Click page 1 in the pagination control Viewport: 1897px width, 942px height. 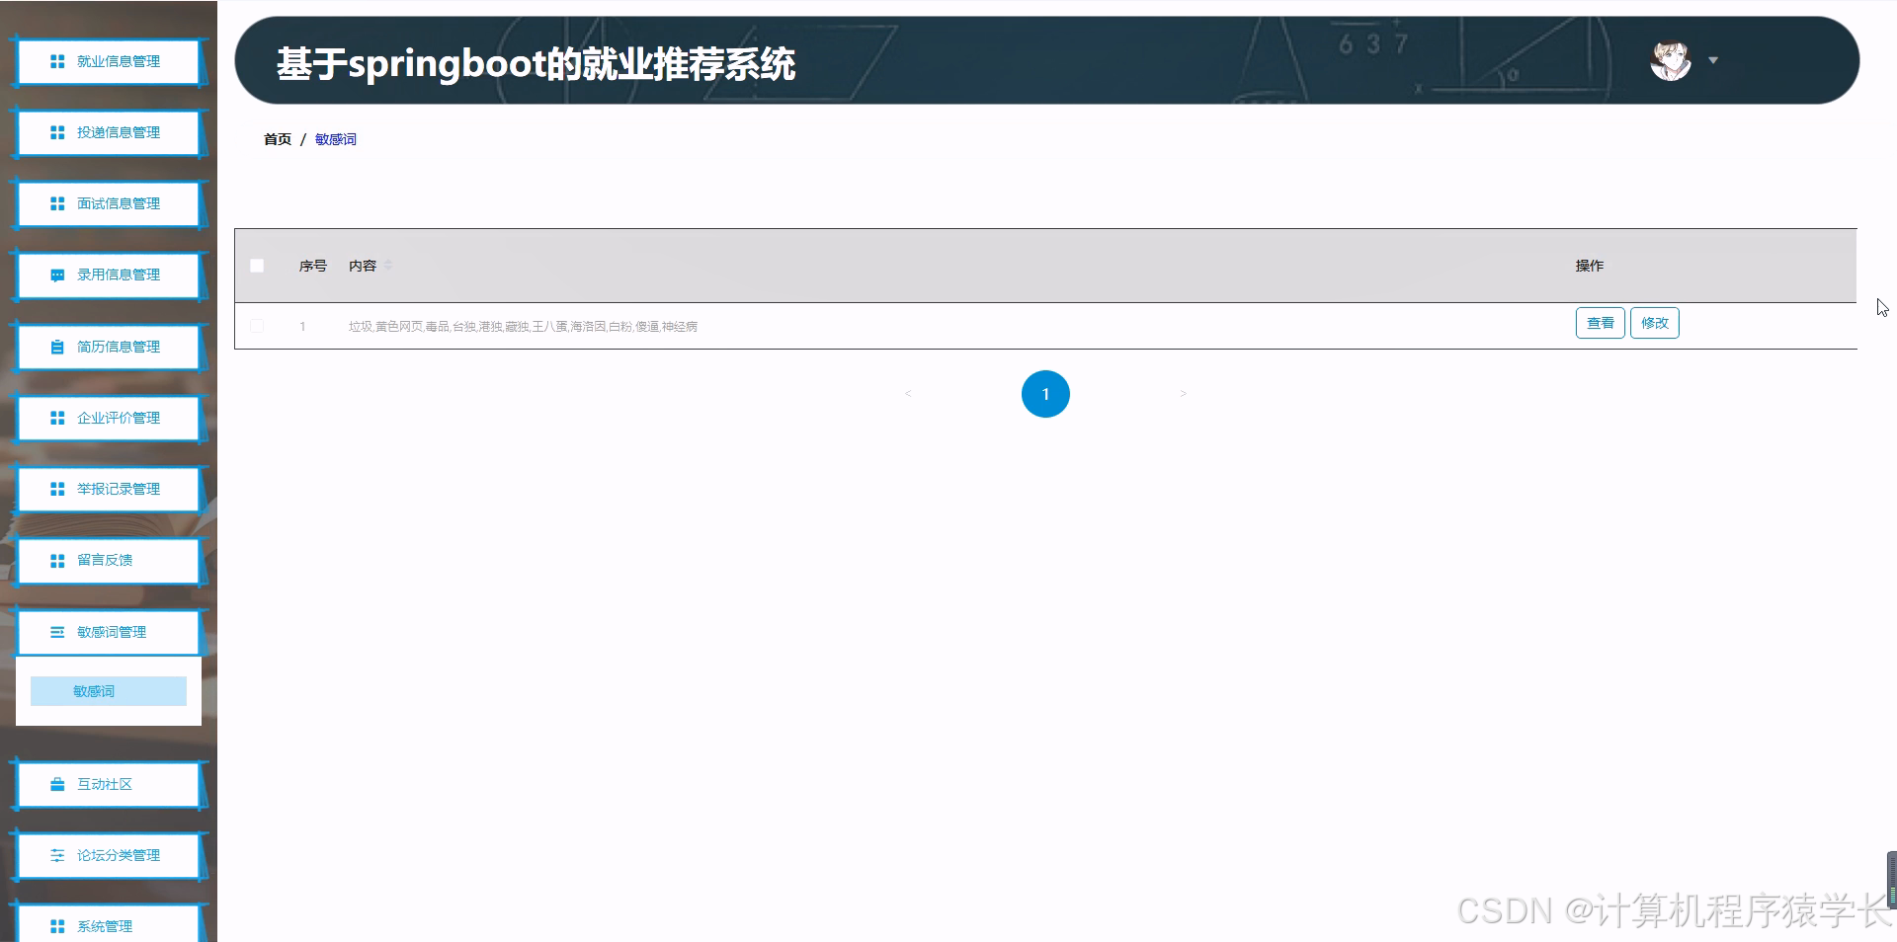(x=1045, y=393)
